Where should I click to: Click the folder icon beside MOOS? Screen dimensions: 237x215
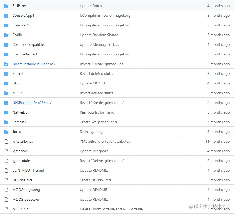click(6, 93)
